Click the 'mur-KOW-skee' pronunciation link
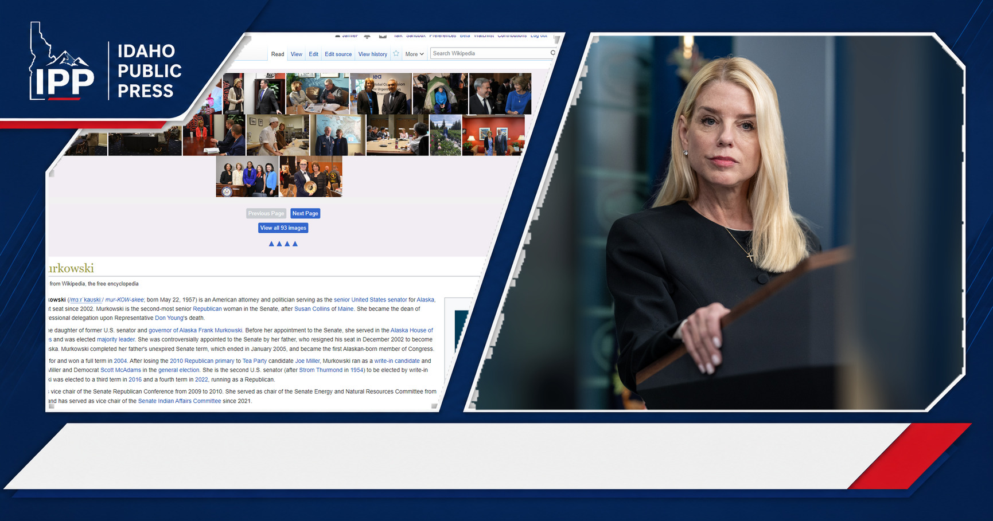The width and height of the screenshot is (993, 521). pyautogui.click(x=124, y=300)
